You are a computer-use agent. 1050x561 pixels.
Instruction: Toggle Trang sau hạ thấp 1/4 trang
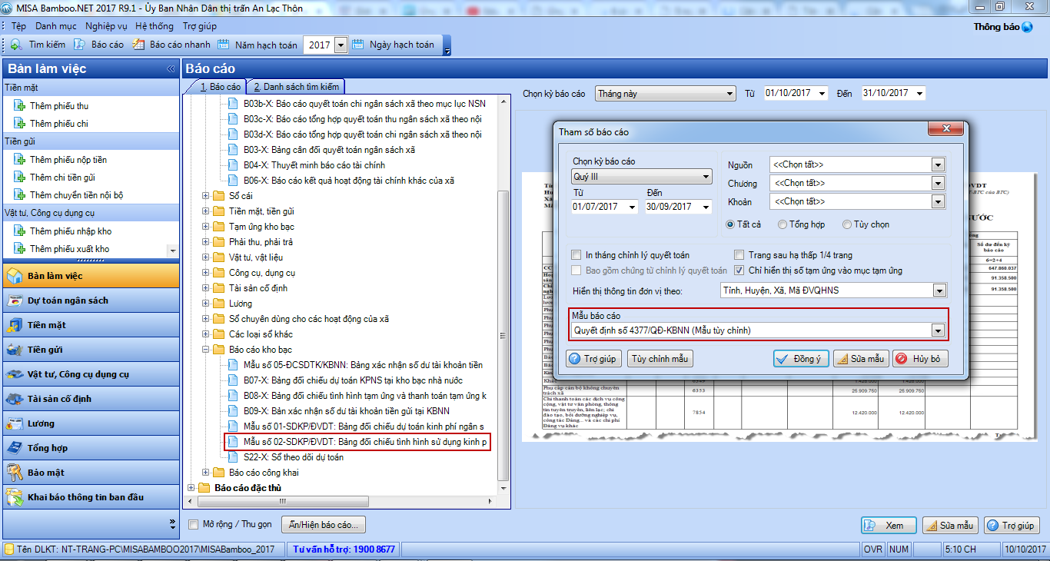click(x=739, y=255)
